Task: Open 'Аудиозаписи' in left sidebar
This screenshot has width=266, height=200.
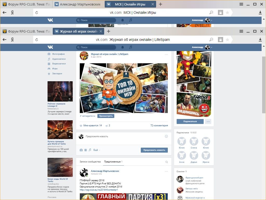Action: click(57, 59)
